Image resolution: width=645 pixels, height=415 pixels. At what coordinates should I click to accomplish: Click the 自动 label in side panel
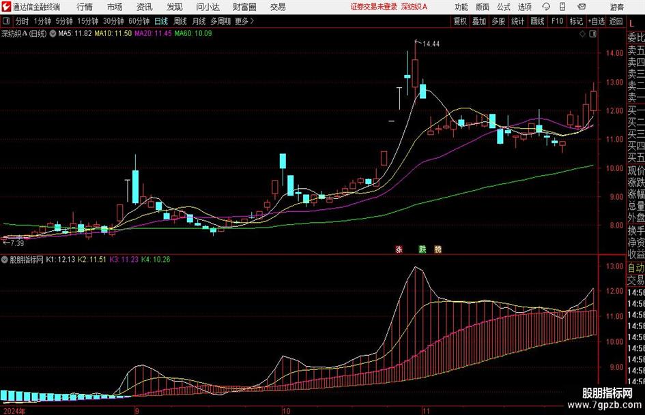636,268
